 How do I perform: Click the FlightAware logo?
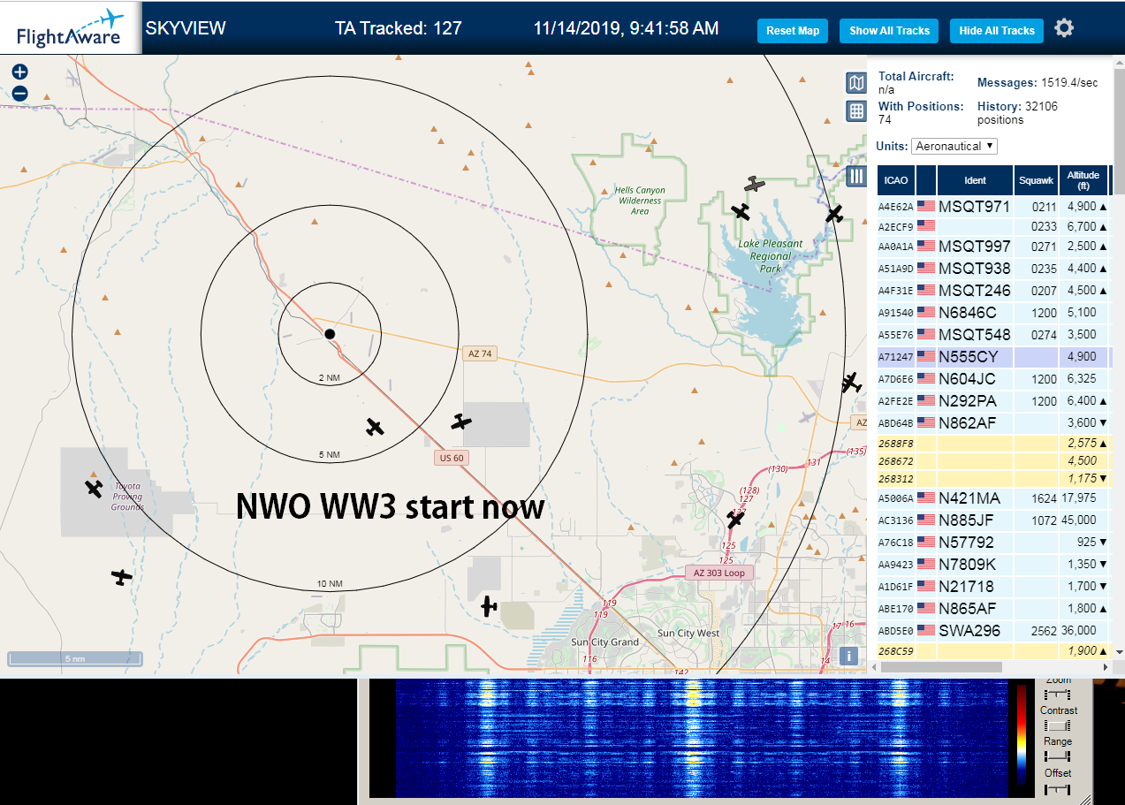point(71,28)
